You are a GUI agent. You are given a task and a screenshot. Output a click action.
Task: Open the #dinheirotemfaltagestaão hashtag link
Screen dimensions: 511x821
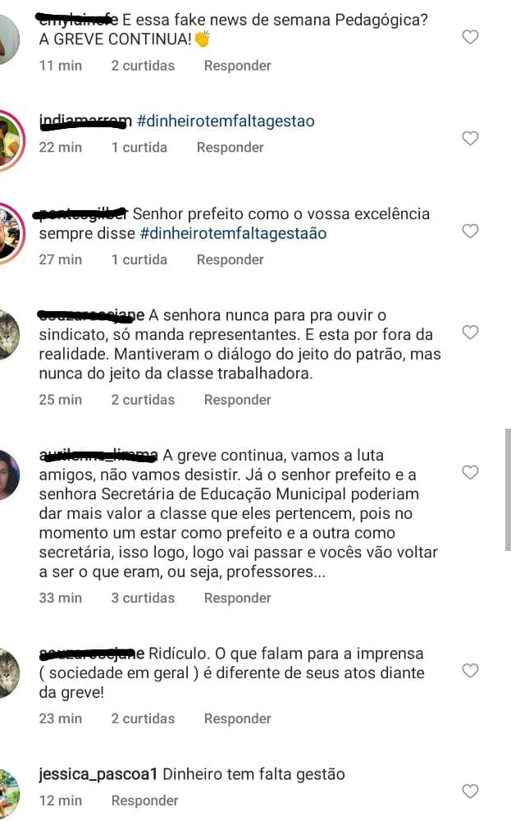(233, 233)
